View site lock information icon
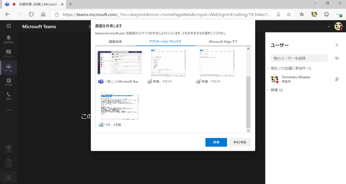 57,14
